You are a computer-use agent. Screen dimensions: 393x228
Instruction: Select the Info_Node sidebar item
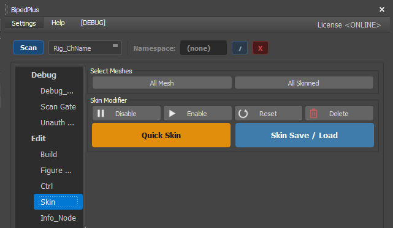coord(58,218)
